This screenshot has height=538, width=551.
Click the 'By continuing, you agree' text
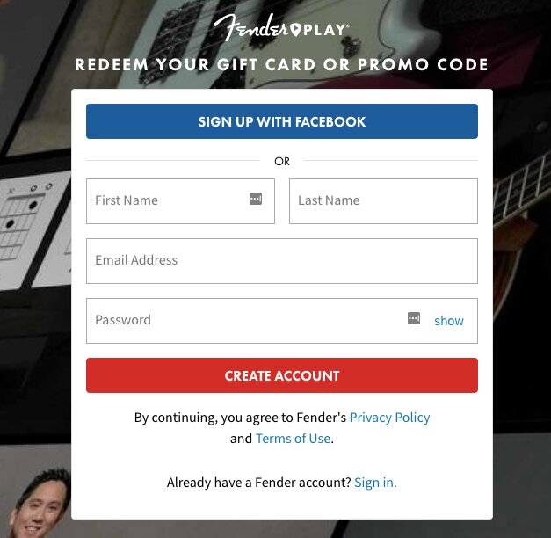coord(240,418)
